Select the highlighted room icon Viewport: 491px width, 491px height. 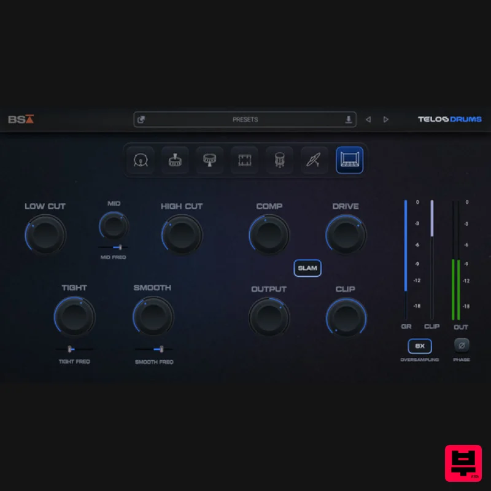pyautogui.click(x=349, y=160)
